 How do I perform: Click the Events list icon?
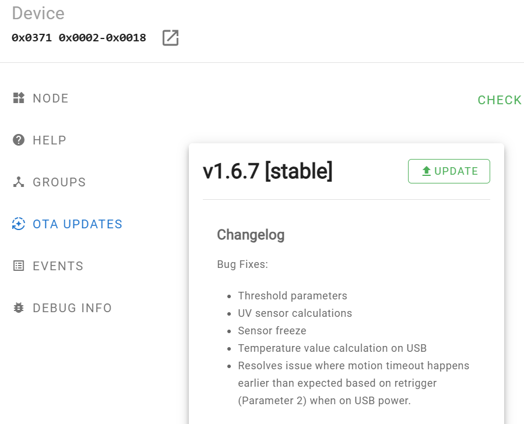19,266
